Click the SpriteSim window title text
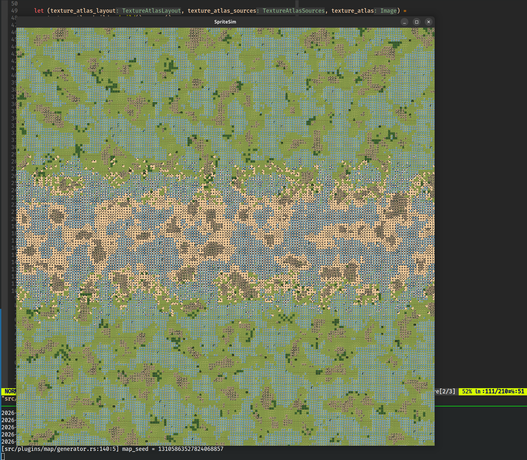The image size is (527, 460). pyautogui.click(x=225, y=22)
